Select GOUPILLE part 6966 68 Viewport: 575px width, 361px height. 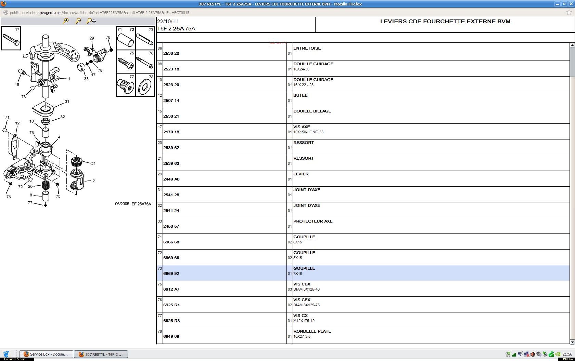tap(171, 242)
